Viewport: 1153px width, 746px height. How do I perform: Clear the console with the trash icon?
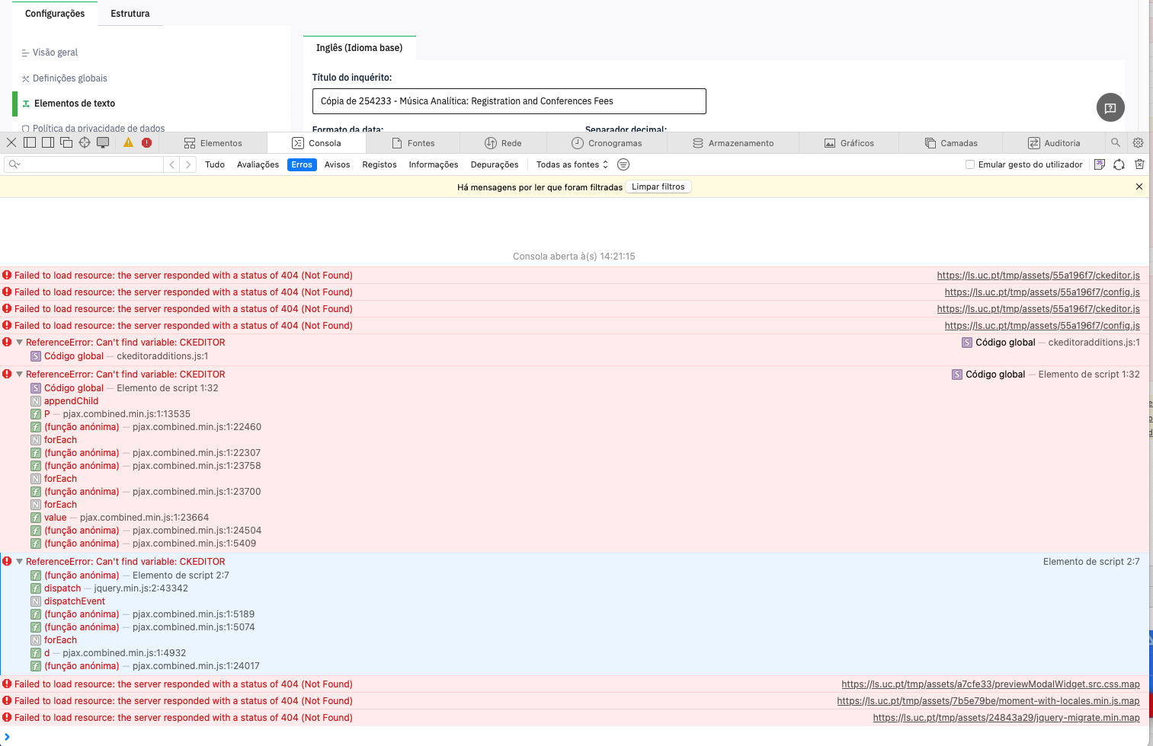(x=1139, y=164)
